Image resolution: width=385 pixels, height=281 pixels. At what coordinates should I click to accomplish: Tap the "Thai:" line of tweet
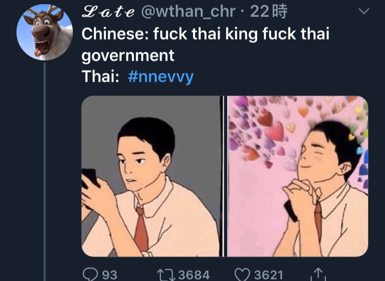click(138, 77)
